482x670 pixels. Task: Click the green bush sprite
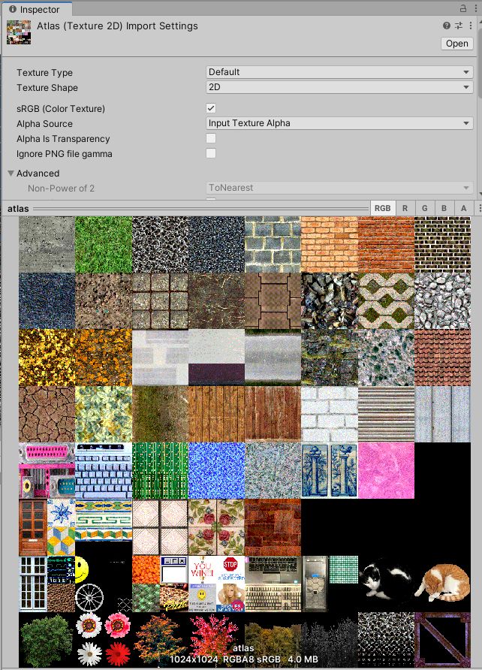click(46, 640)
